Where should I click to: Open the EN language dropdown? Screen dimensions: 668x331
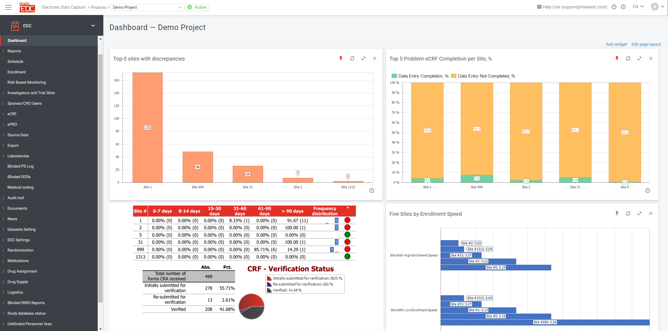(638, 7)
